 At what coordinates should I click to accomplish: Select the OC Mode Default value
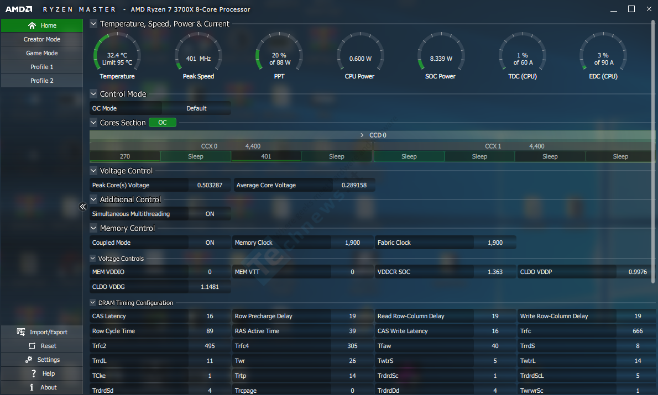point(196,108)
